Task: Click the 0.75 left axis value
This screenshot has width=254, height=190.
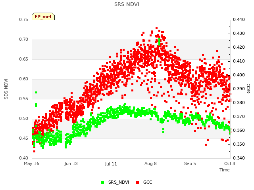Action: (x=24, y=19)
